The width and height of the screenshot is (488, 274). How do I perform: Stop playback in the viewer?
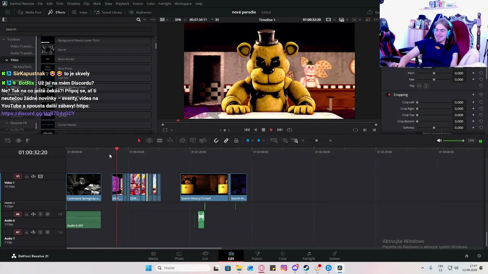pos(263,130)
